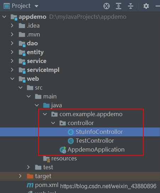Click the Collapse All toolbar icon
Screen dimensions: 160x193
click(131, 6)
